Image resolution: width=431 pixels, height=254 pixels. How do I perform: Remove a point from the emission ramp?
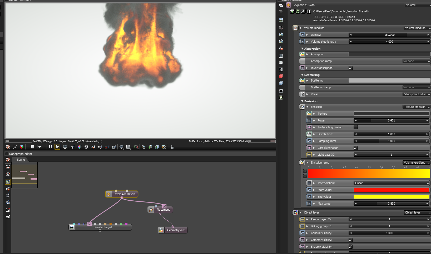click(305, 176)
